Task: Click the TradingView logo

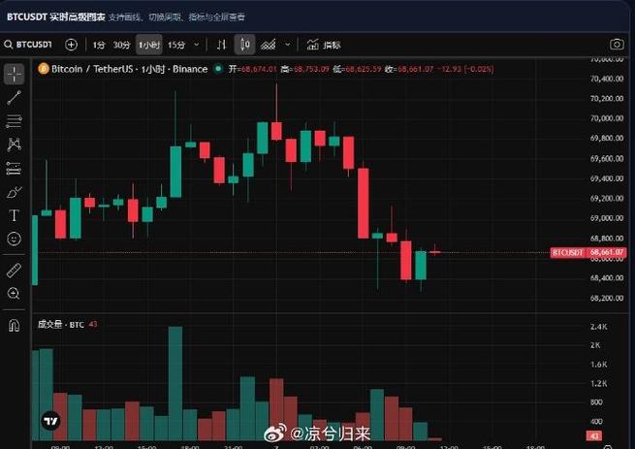Action: click(x=51, y=421)
